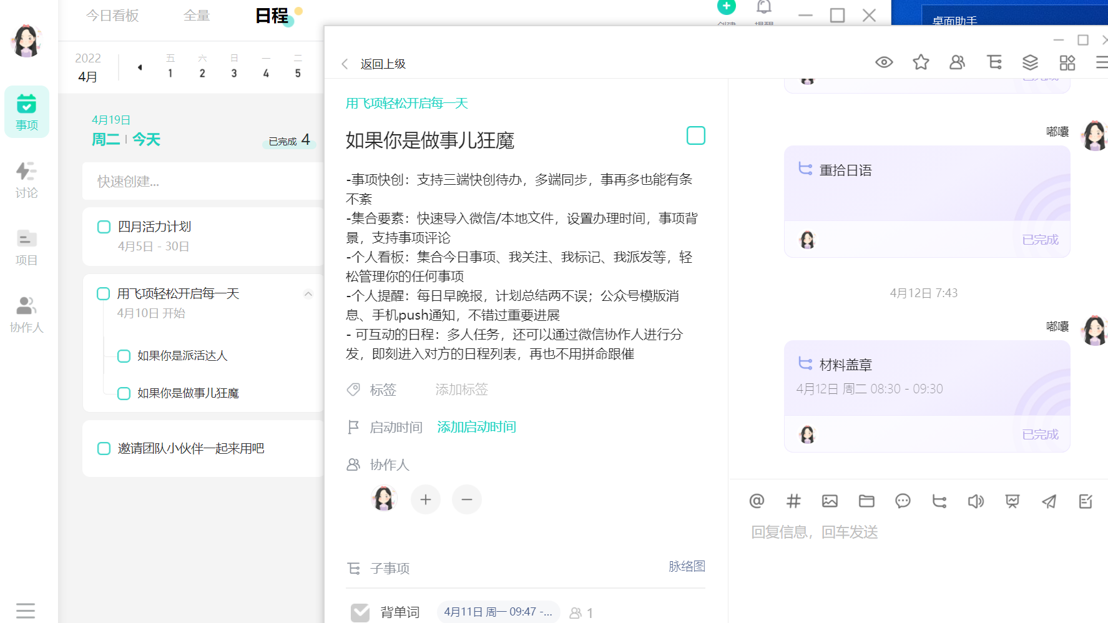Open the grid apps icon in toolbar

point(1067,62)
